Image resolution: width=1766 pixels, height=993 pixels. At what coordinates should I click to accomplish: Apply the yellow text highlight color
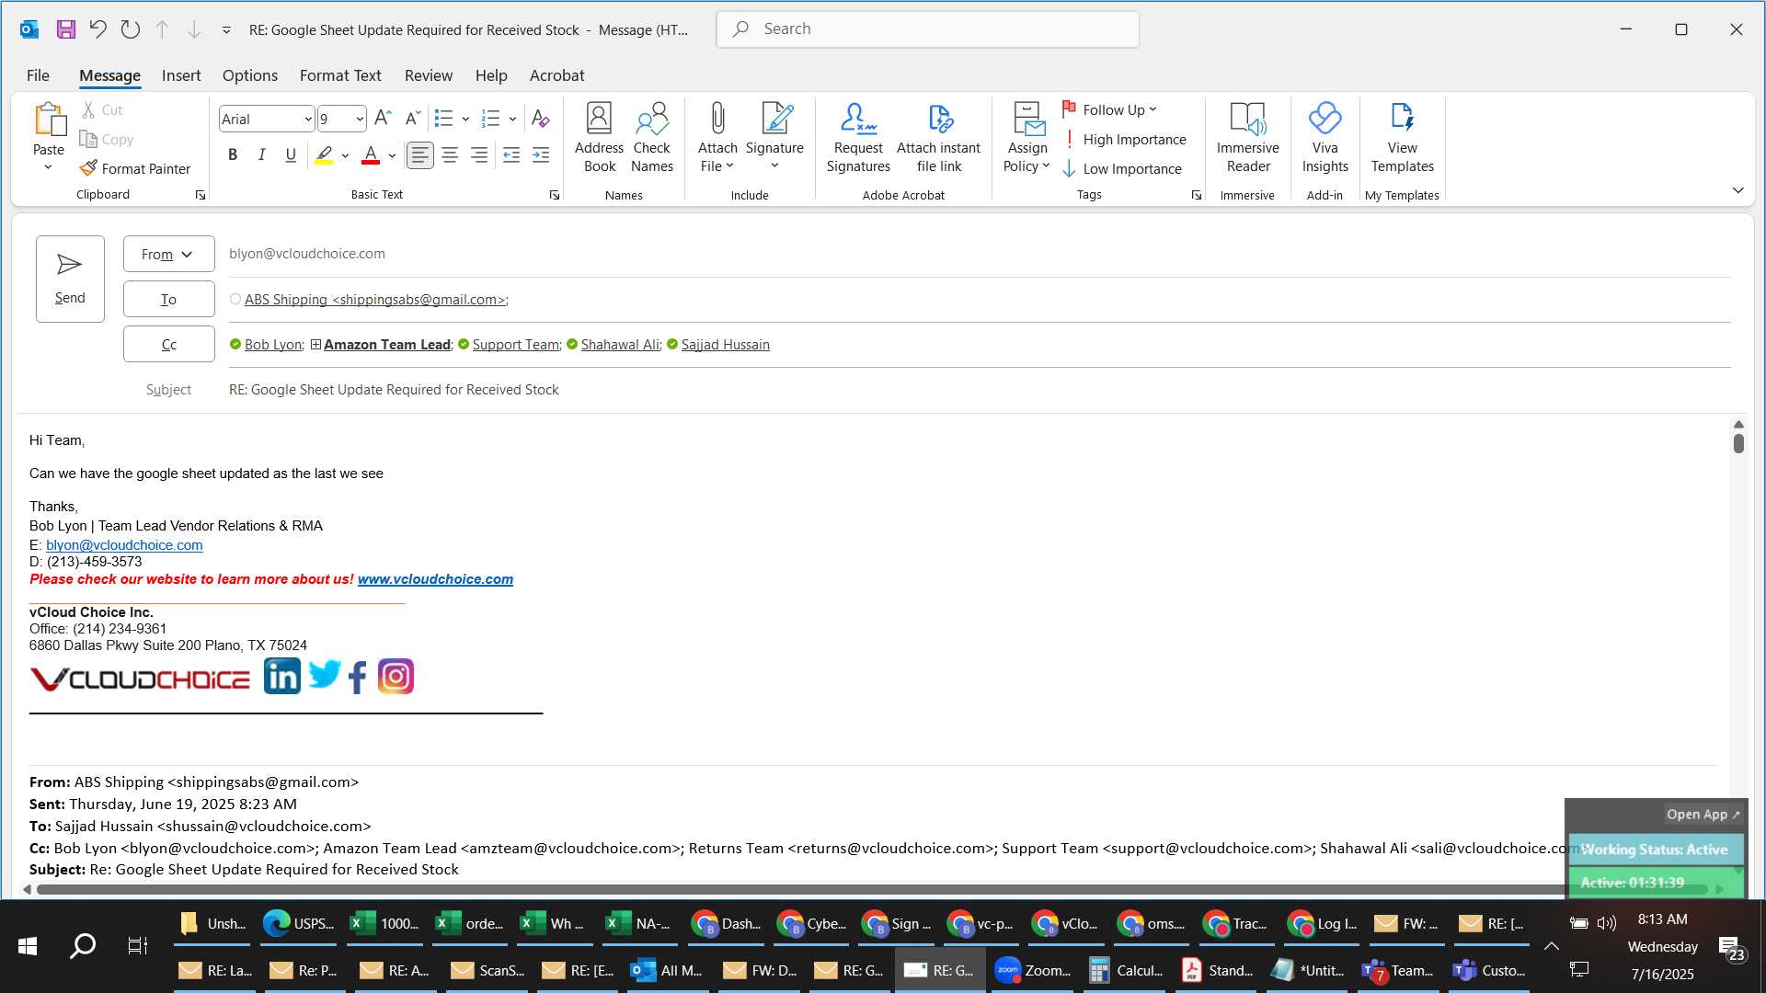click(x=324, y=154)
